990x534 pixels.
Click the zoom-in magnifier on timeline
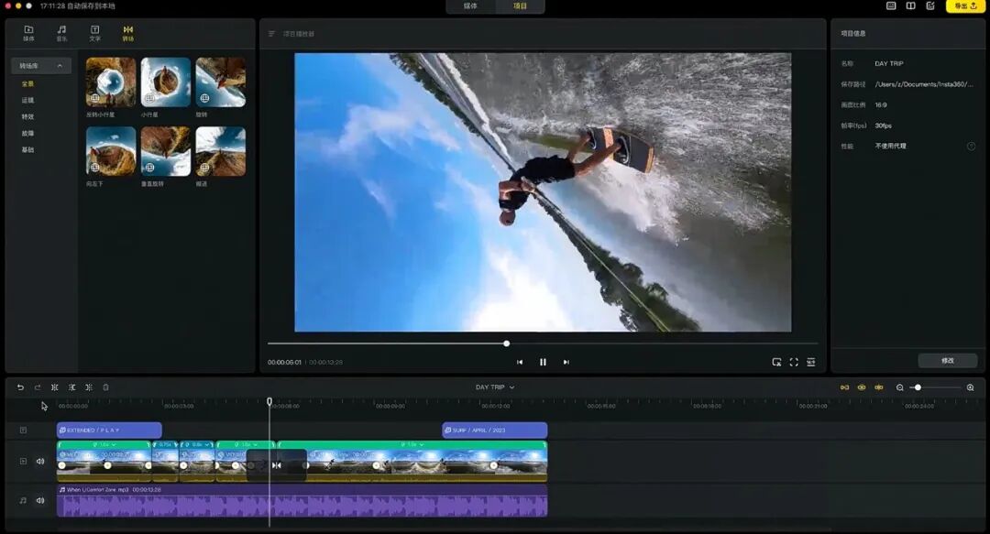(971, 387)
